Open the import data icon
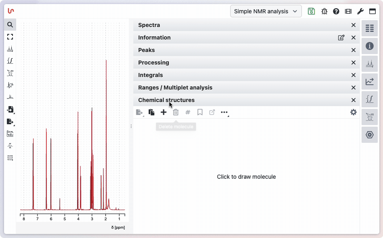 click(10, 109)
